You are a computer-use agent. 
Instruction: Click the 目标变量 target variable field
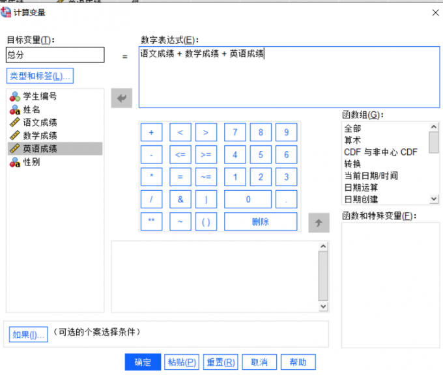(55, 55)
